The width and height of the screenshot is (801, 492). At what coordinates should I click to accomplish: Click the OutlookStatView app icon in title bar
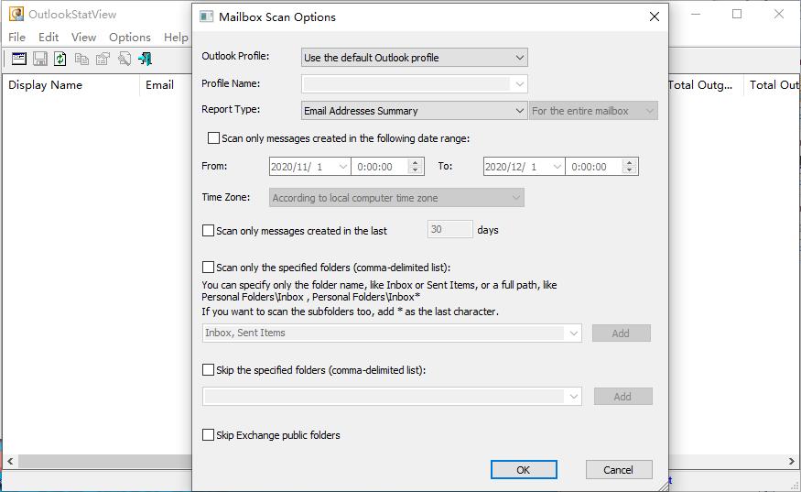[x=16, y=14]
